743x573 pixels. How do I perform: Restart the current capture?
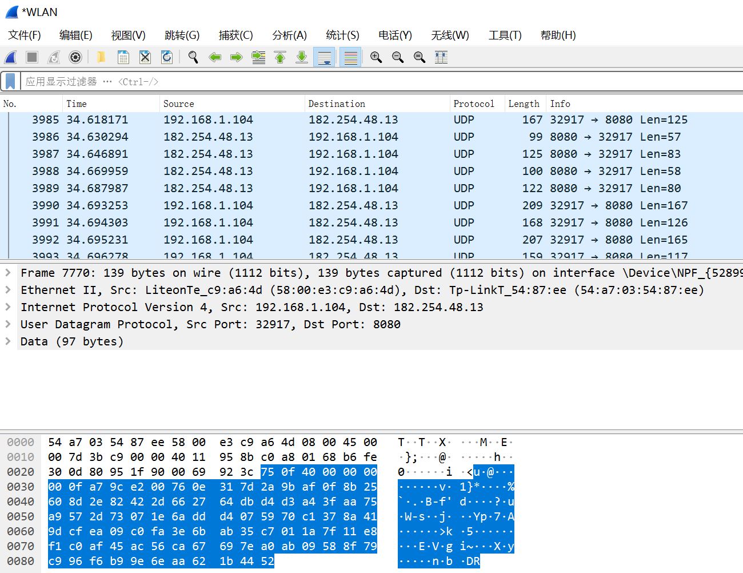(x=54, y=57)
